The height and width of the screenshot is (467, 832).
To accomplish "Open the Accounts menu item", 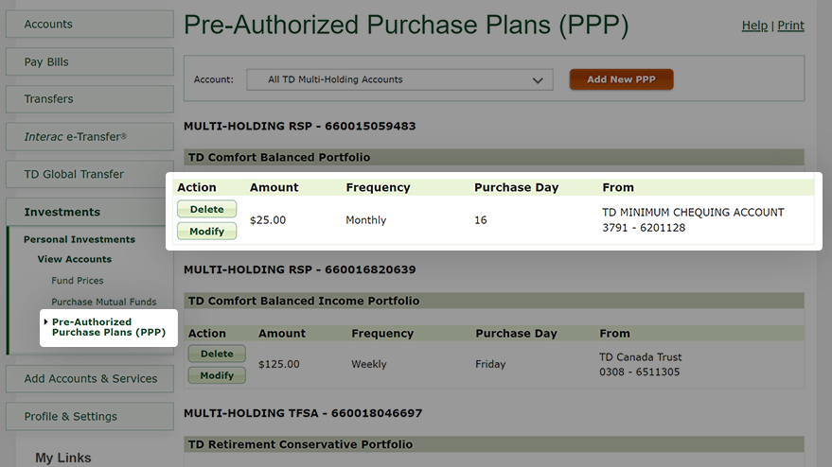I will [90, 24].
